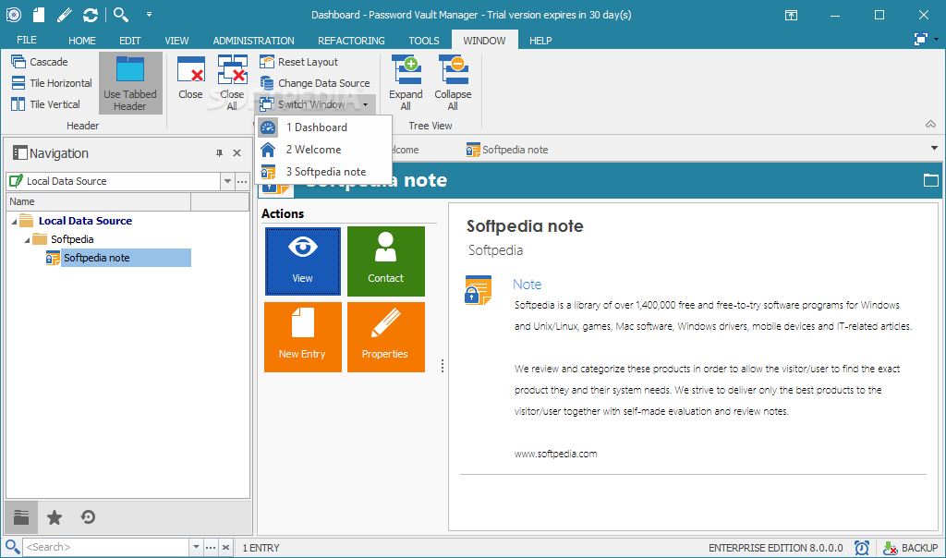
Task: Click the Note heading link
Action: (527, 285)
